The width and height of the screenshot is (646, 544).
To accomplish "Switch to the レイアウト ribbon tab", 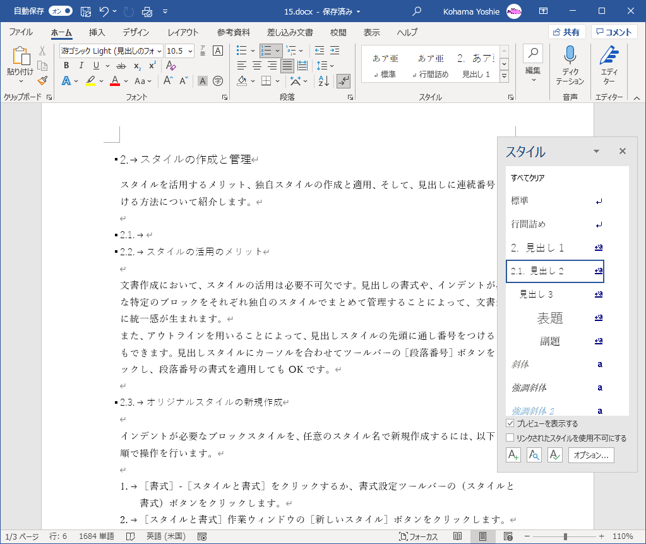I will point(183,32).
